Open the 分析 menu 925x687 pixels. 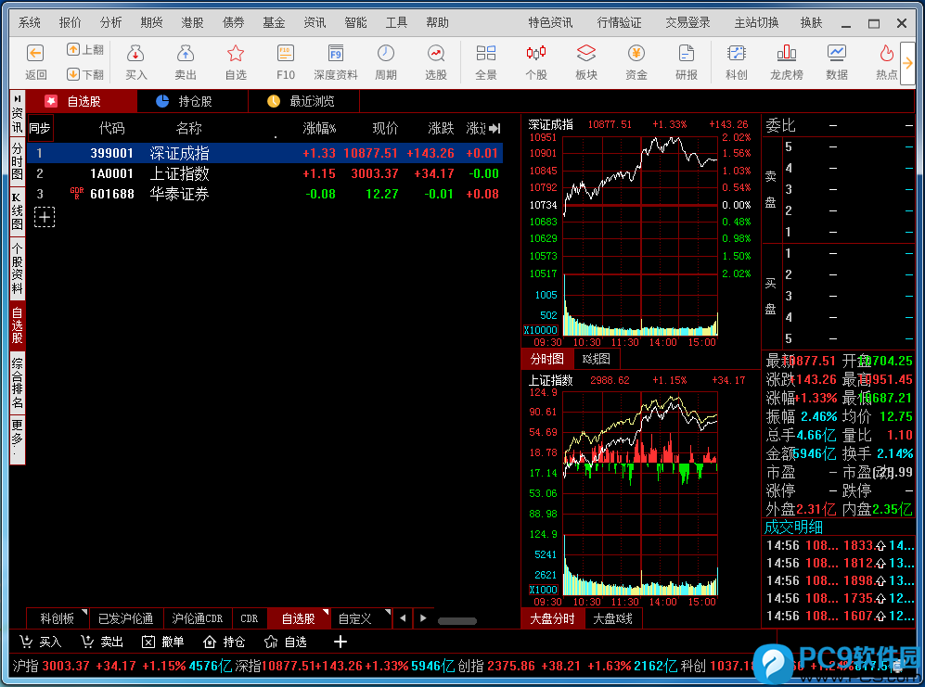[111, 22]
